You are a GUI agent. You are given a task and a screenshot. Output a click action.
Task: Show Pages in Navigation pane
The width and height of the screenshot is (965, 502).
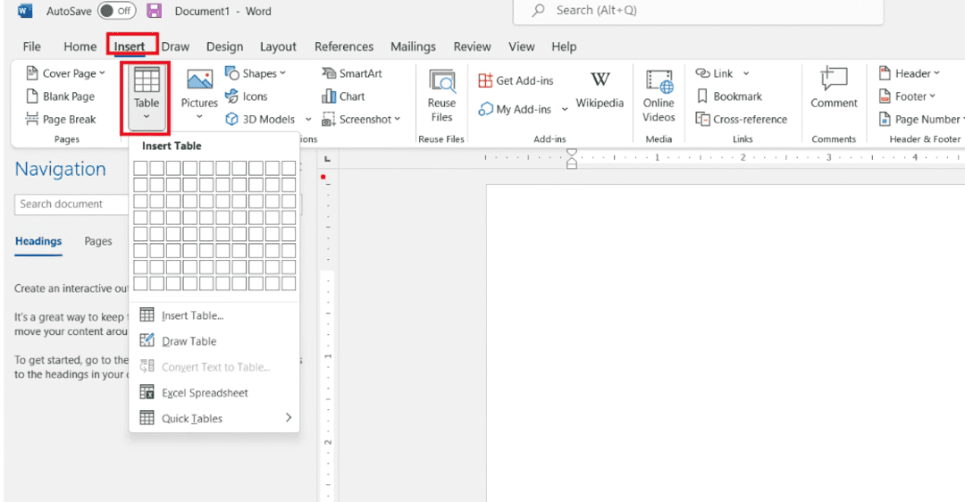click(x=98, y=241)
